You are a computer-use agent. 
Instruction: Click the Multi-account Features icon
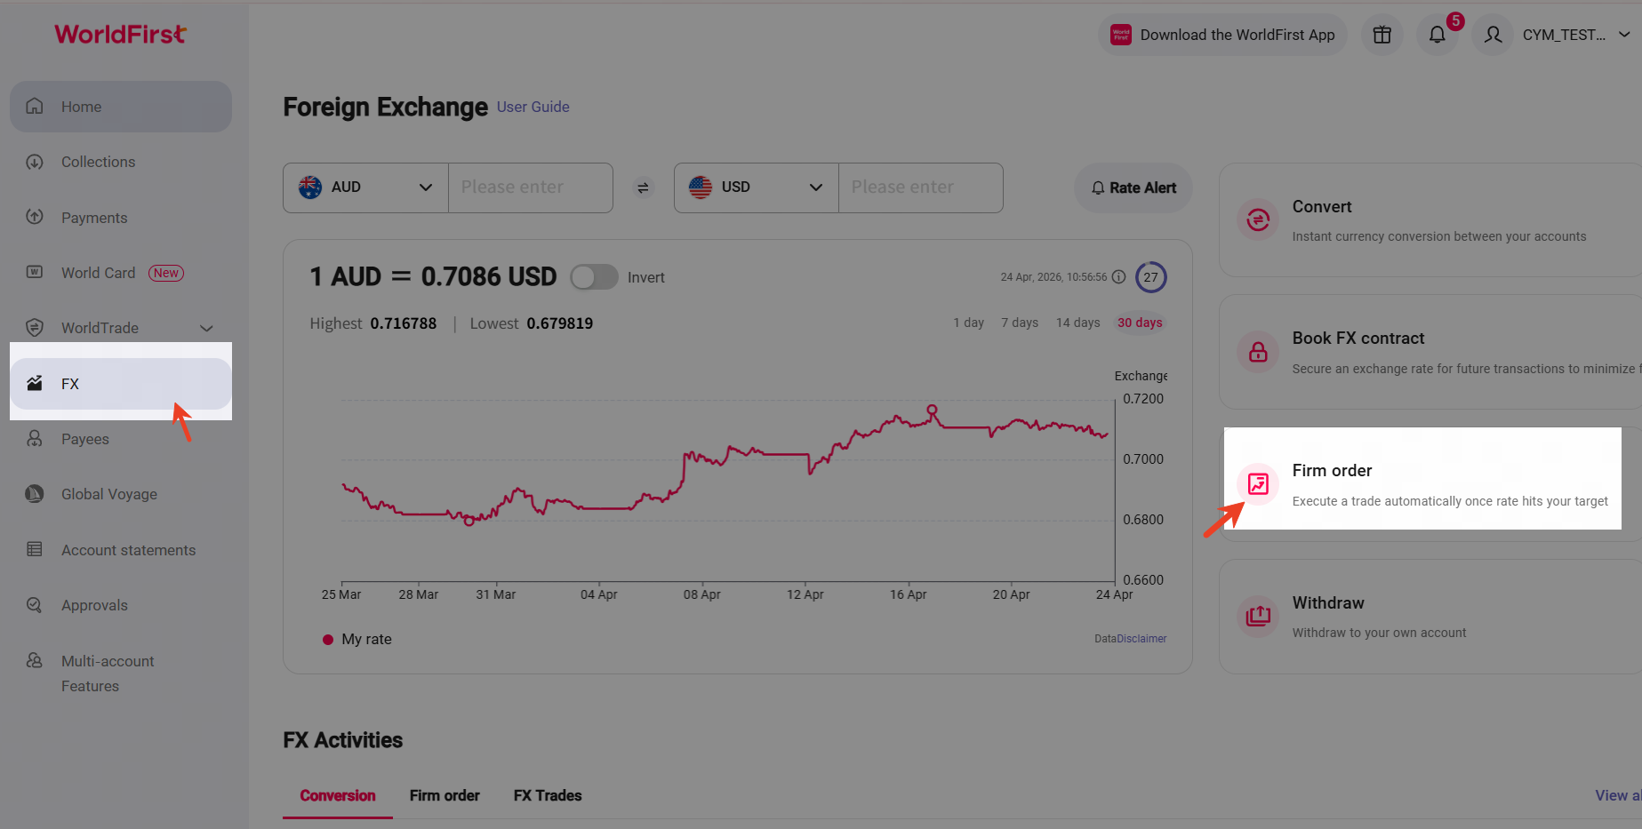pos(35,660)
